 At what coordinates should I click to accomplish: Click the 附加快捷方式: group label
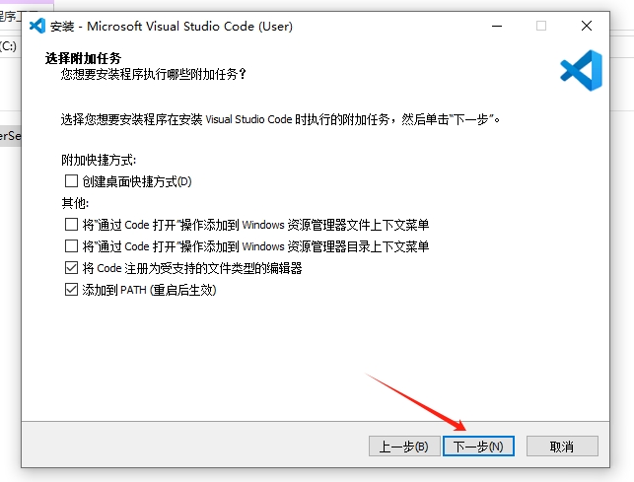coord(99,160)
